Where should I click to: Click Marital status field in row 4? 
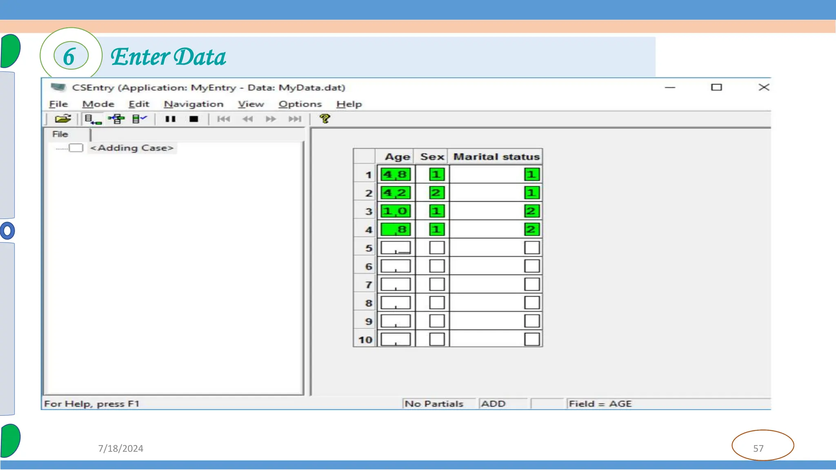pos(532,229)
